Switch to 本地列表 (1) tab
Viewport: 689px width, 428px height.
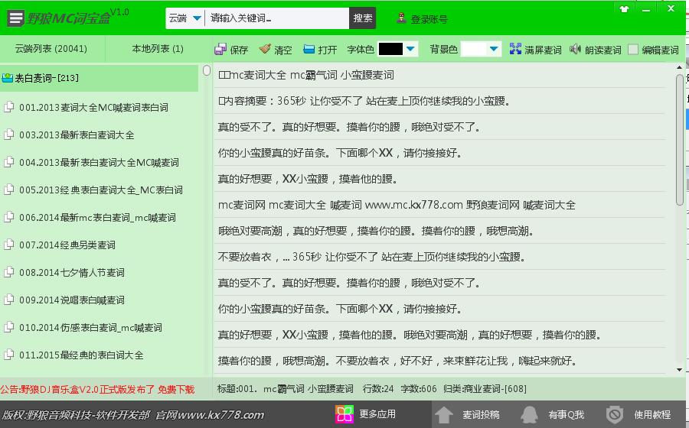point(158,49)
